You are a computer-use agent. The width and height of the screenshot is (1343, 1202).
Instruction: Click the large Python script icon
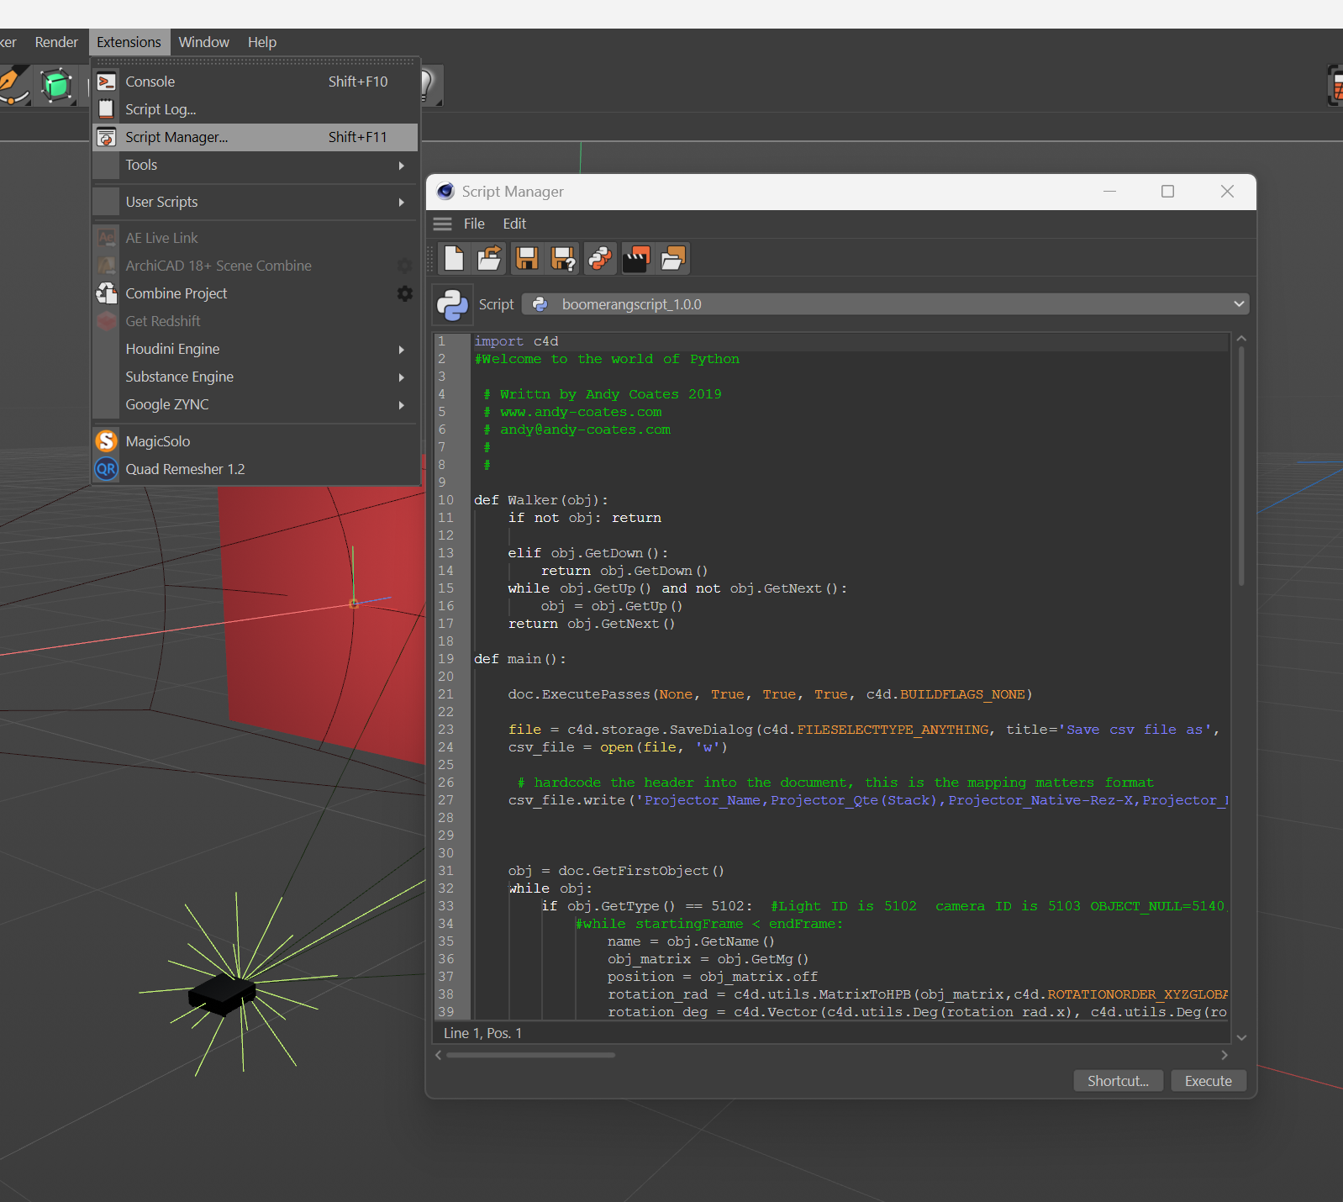click(x=452, y=304)
